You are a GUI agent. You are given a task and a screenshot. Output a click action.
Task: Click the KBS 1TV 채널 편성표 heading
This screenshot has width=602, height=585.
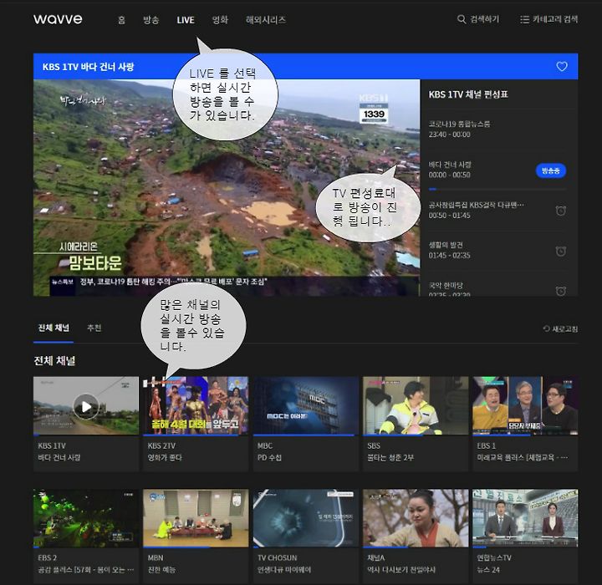tap(468, 94)
